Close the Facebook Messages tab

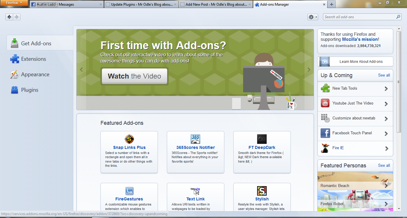coord(101,4)
